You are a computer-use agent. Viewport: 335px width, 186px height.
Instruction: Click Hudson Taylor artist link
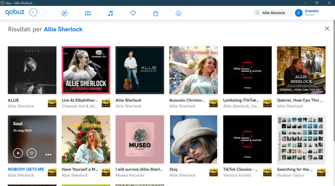coord(291,175)
